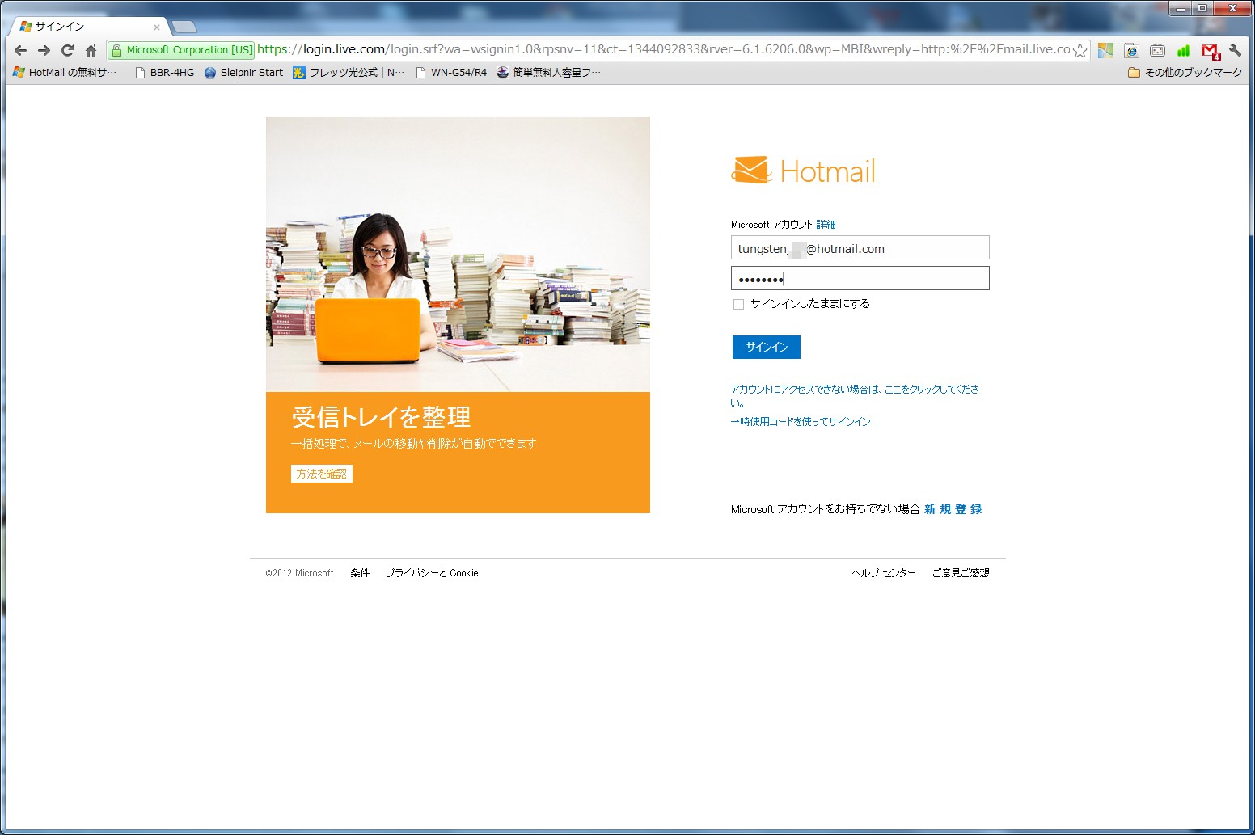
Task: Click the 方法を確認 button on orange banner
Action: pos(322,474)
